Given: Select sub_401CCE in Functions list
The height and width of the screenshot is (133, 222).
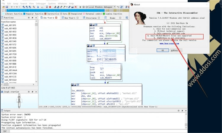Looking at the screenshot, I should (10, 77).
